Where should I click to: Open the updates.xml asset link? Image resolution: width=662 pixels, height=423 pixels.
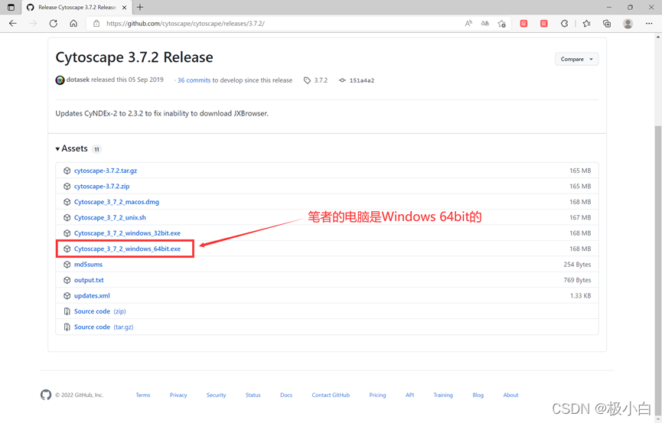(92, 295)
